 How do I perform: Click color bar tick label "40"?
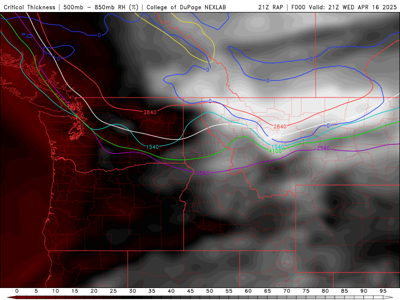(x=171, y=291)
